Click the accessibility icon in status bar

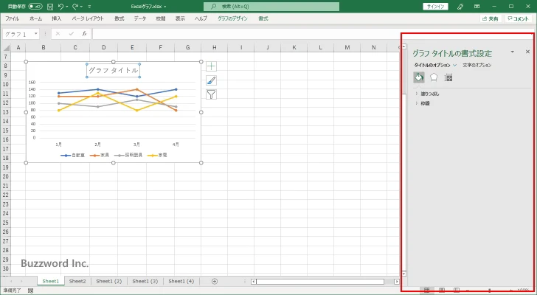click(30, 291)
